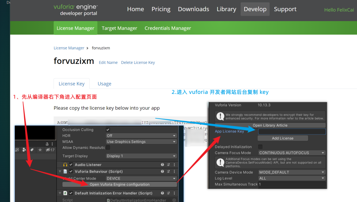Viewport: 357px width, 202px height.
Task: Open the Downloads page
Action: coord(193,9)
